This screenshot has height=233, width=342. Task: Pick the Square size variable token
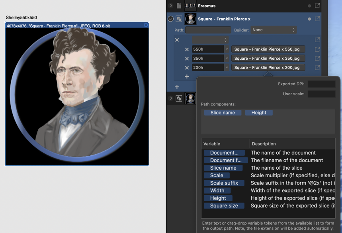224,206
